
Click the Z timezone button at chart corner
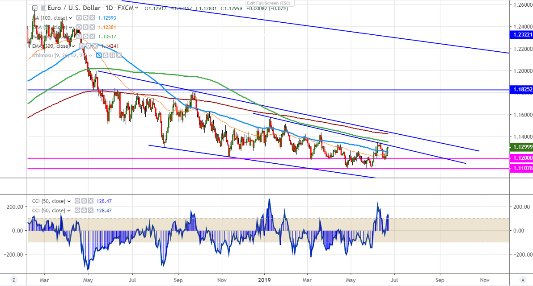click(13, 280)
